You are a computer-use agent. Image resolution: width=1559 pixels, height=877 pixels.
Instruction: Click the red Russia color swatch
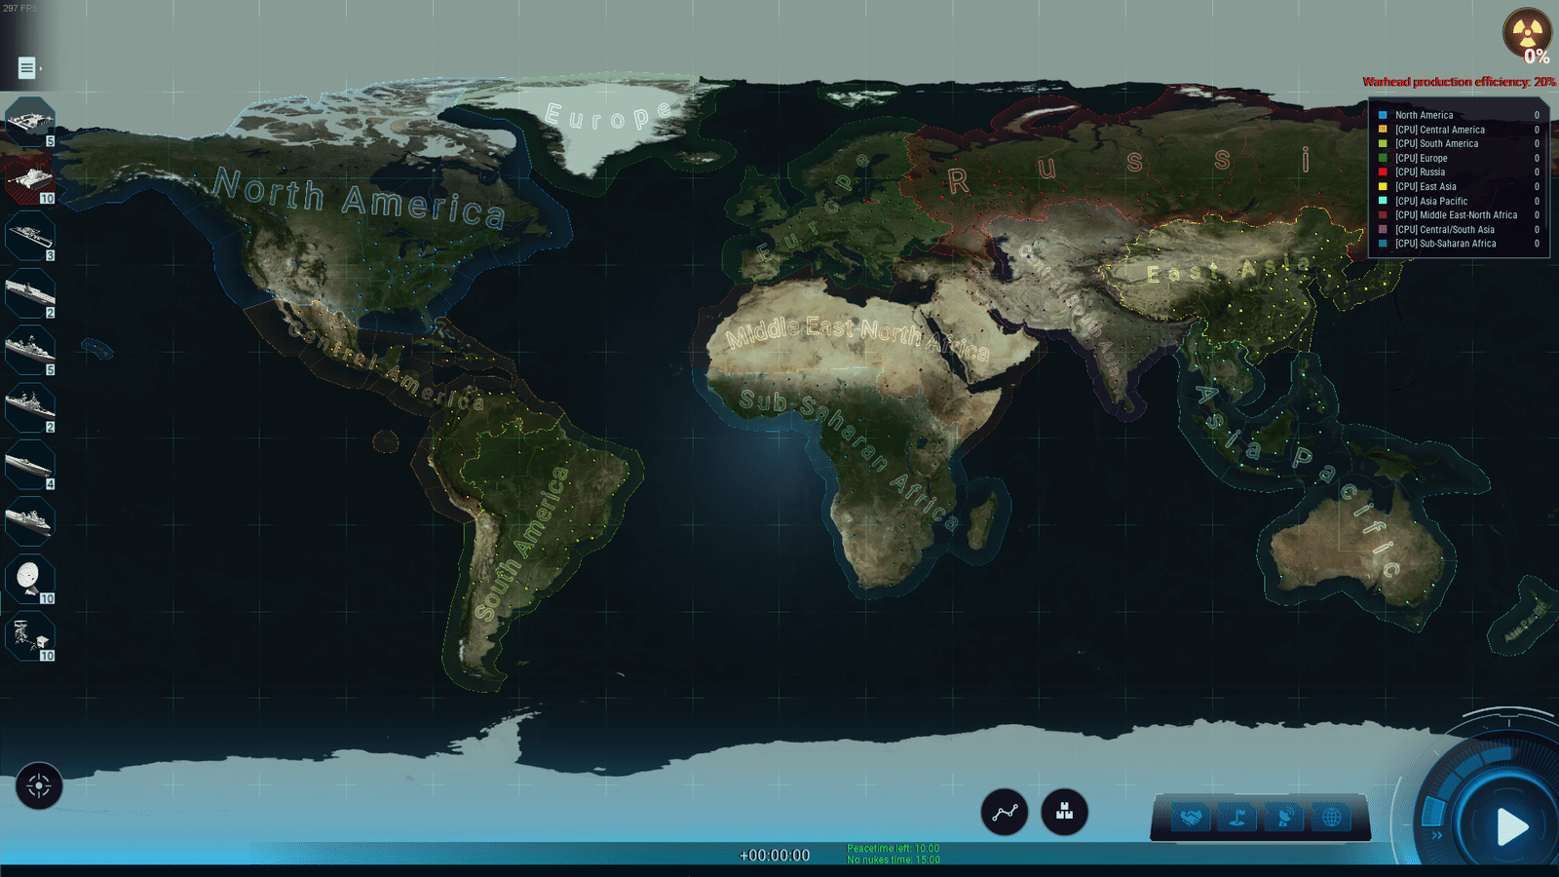tap(1383, 172)
